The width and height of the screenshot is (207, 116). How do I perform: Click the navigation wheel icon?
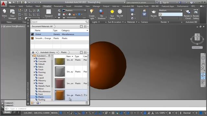(x=203, y=58)
